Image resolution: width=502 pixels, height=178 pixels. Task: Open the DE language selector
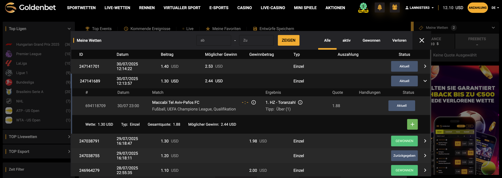point(495,8)
